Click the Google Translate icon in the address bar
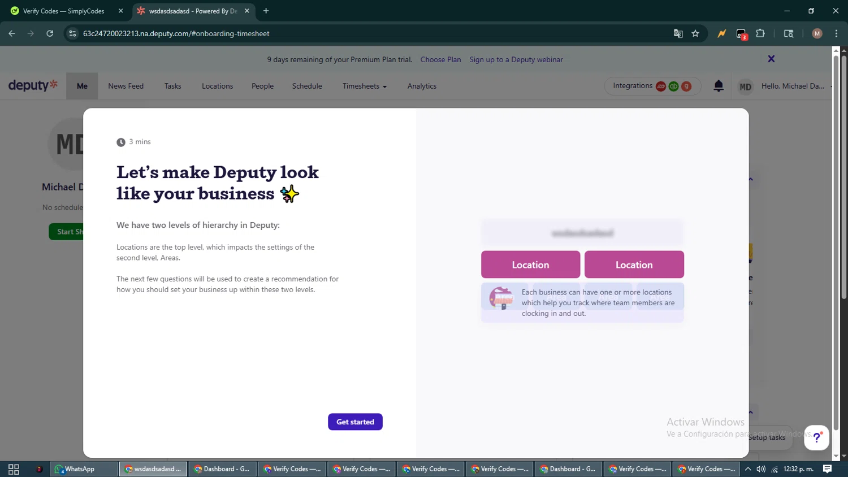The height and width of the screenshot is (477, 848). (x=678, y=33)
